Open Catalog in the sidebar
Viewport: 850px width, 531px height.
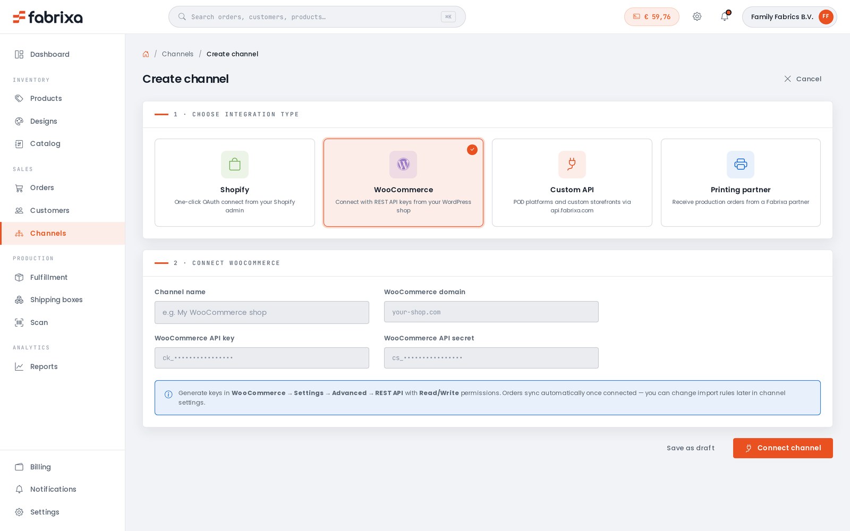coord(63,143)
